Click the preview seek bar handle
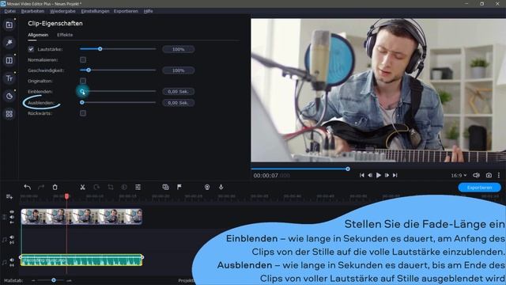This screenshot has height=285, width=506. (x=348, y=169)
